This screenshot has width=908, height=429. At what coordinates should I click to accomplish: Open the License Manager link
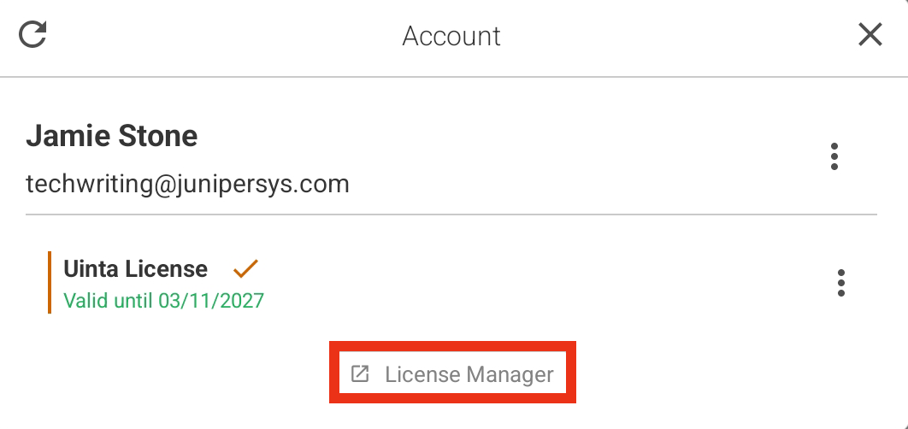452,374
